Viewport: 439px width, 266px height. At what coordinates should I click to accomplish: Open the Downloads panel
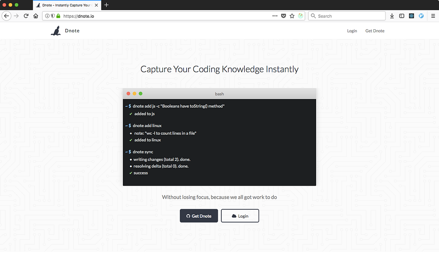pyautogui.click(x=392, y=16)
